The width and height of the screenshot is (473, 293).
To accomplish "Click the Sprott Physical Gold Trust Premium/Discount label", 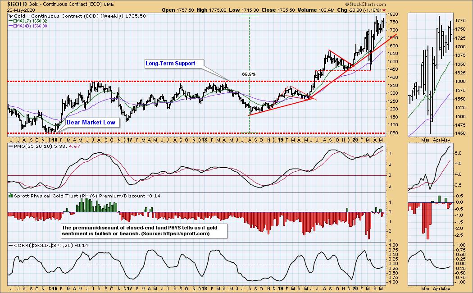I will 87,196.
